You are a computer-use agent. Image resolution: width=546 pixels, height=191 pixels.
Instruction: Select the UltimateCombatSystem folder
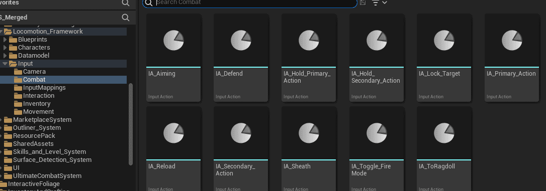point(63,176)
